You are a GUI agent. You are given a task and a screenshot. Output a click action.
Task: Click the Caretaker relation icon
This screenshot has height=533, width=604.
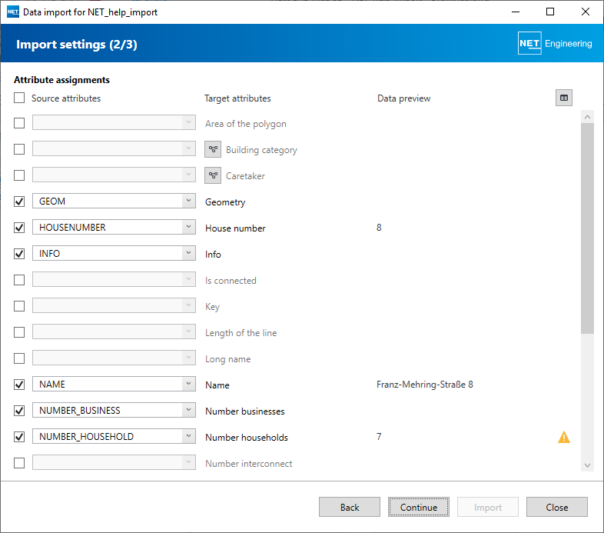[x=213, y=175]
